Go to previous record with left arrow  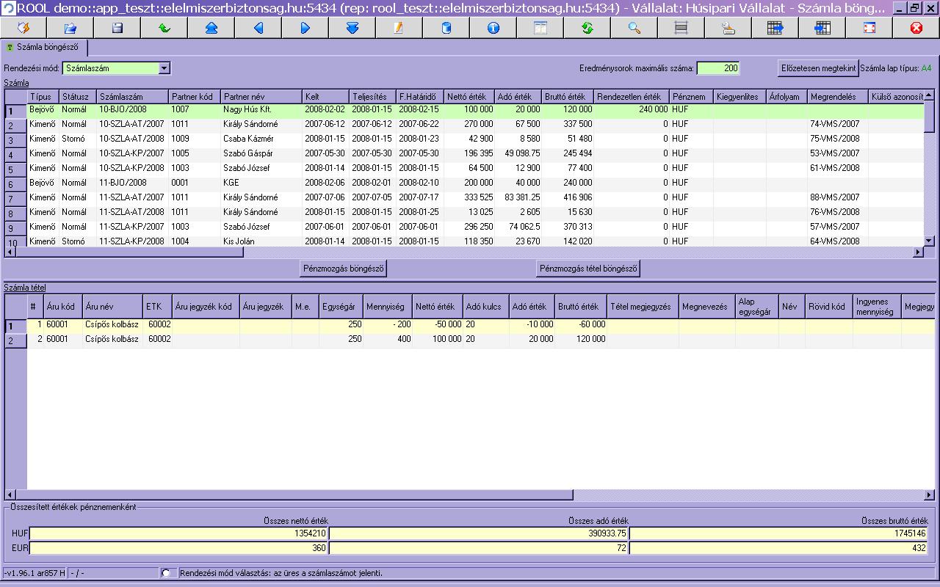(x=258, y=28)
